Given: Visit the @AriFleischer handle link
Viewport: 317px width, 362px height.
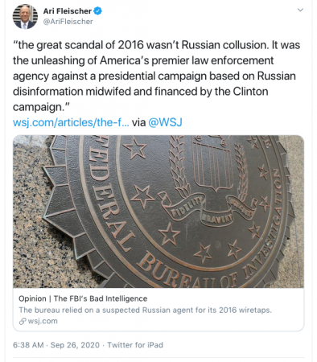Looking at the screenshot, I should click(68, 22).
